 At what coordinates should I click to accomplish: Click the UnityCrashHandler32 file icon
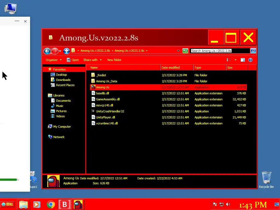pyautogui.click(x=93, y=111)
